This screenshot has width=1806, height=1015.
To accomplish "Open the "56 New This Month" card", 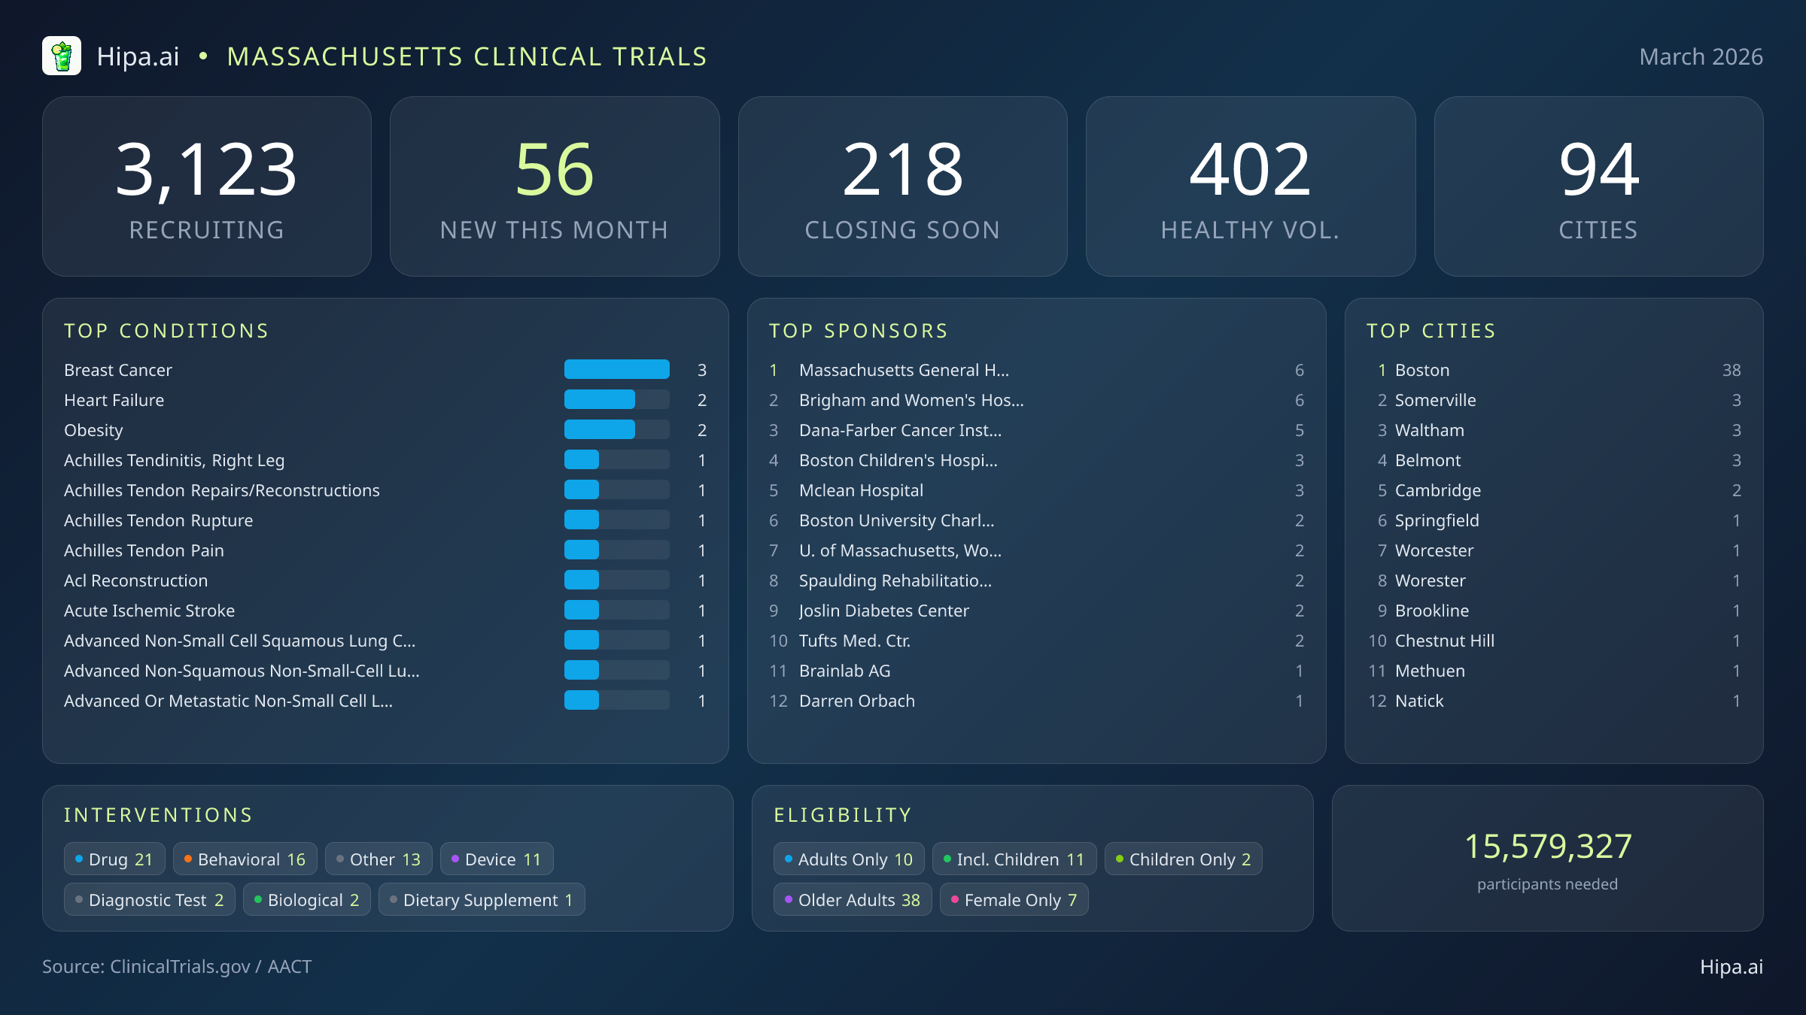I will pyautogui.click(x=555, y=186).
